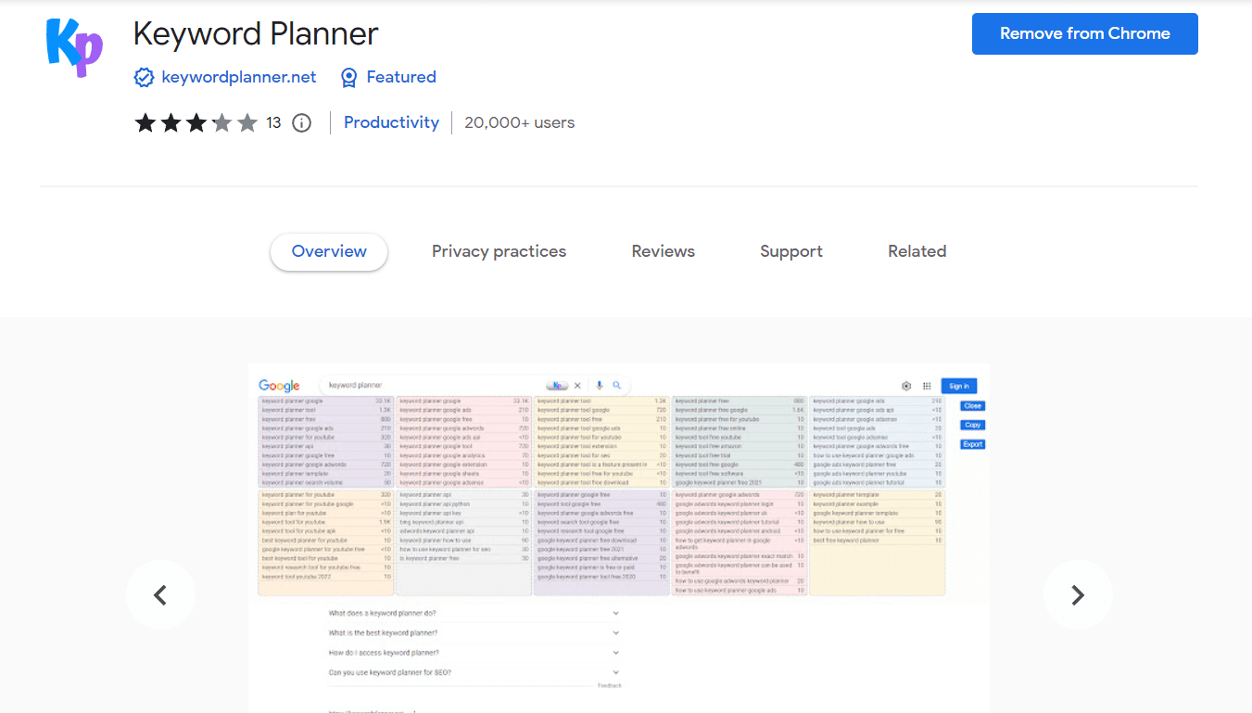This screenshot has width=1252, height=713.
Task: Expand 'What is the best keyword planner?'
Action: point(474,632)
